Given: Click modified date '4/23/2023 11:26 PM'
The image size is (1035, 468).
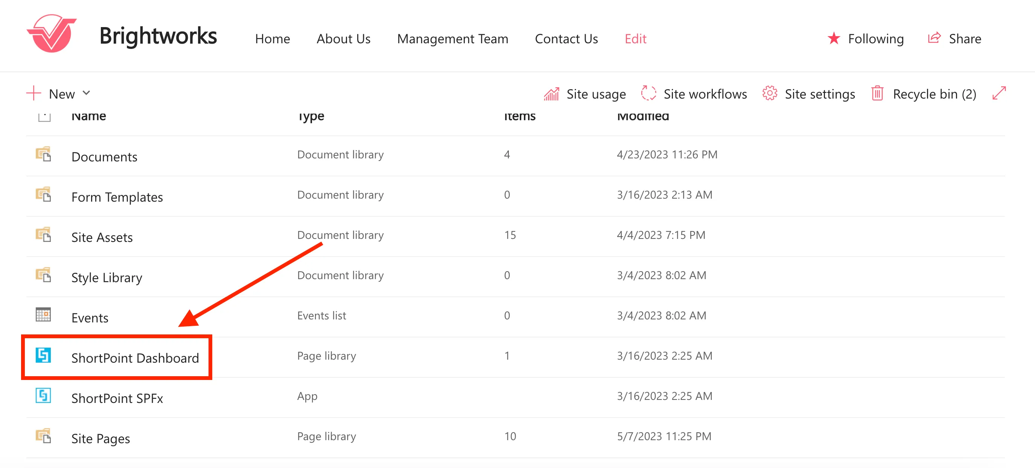Looking at the screenshot, I should [x=667, y=155].
